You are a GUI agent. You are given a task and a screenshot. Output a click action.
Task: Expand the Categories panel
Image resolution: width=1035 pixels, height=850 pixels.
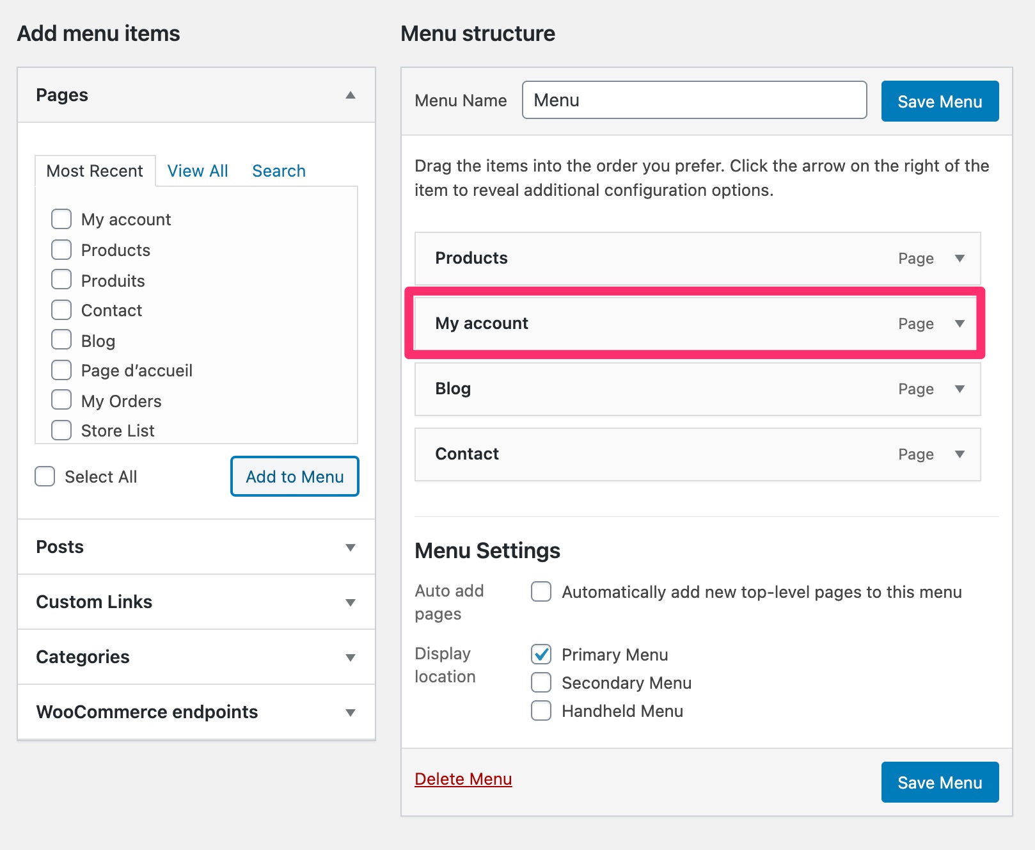[x=351, y=657]
